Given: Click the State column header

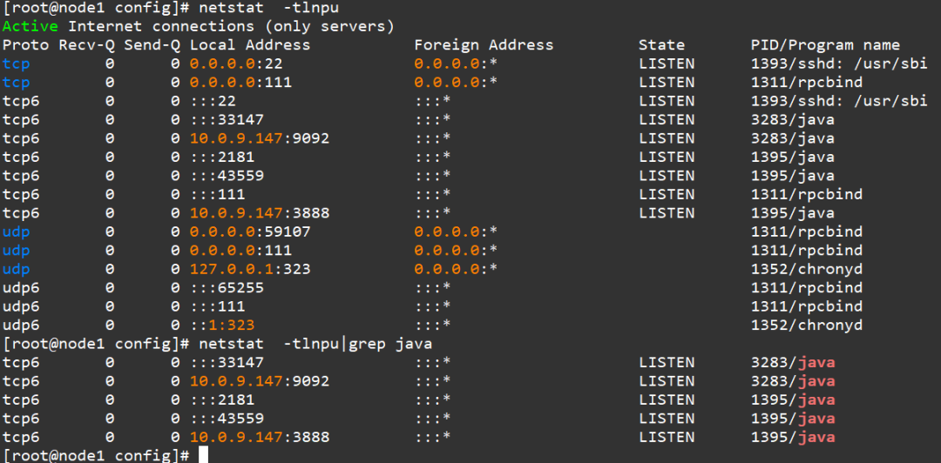Looking at the screenshot, I should (x=661, y=45).
